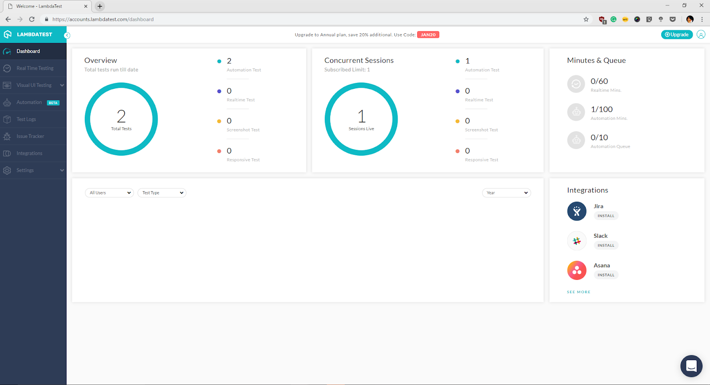Click the Asana integration icon
The width and height of the screenshot is (710, 385).
576,270
